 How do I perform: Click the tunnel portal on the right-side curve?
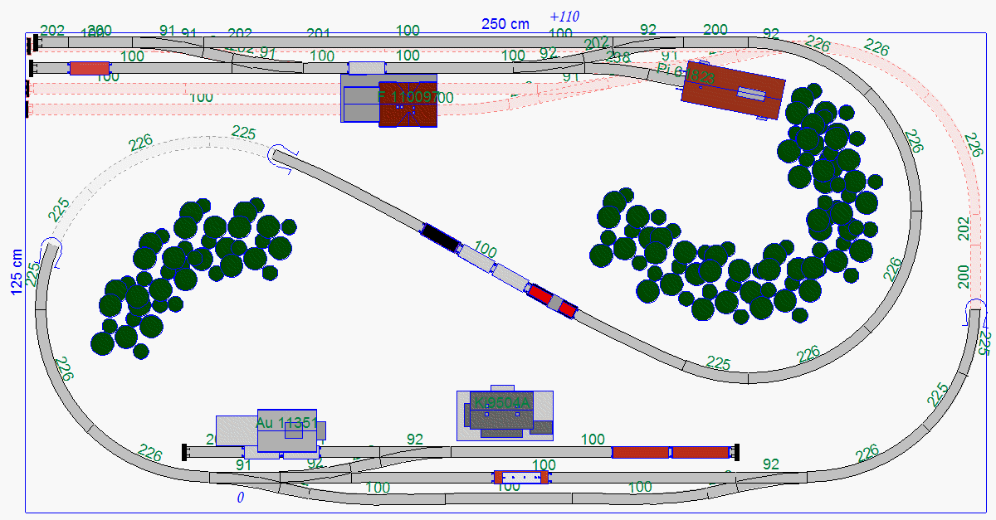(975, 313)
